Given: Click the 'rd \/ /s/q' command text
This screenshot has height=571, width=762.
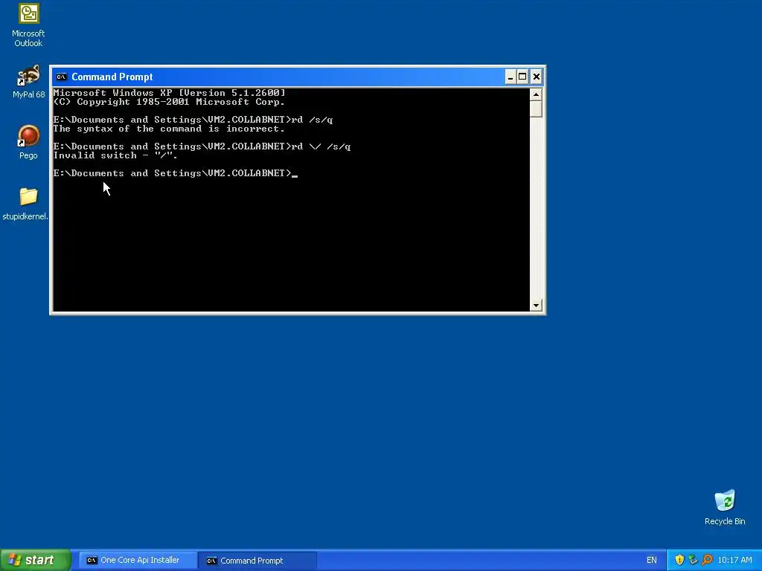Looking at the screenshot, I should [x=321, y=146].
